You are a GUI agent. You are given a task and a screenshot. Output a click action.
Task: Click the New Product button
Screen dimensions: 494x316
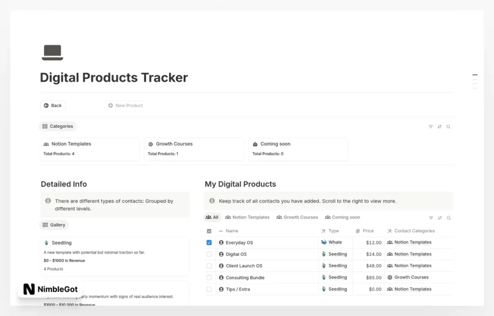[x=125, y=106]
